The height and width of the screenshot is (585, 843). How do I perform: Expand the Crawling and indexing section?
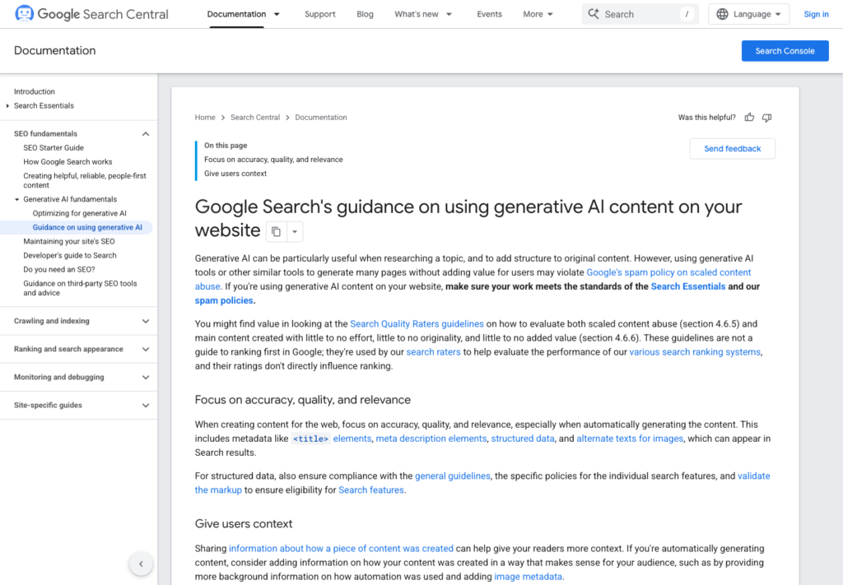pos(146,321)
